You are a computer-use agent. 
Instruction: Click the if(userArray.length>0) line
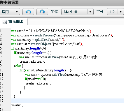pos(29,48)
